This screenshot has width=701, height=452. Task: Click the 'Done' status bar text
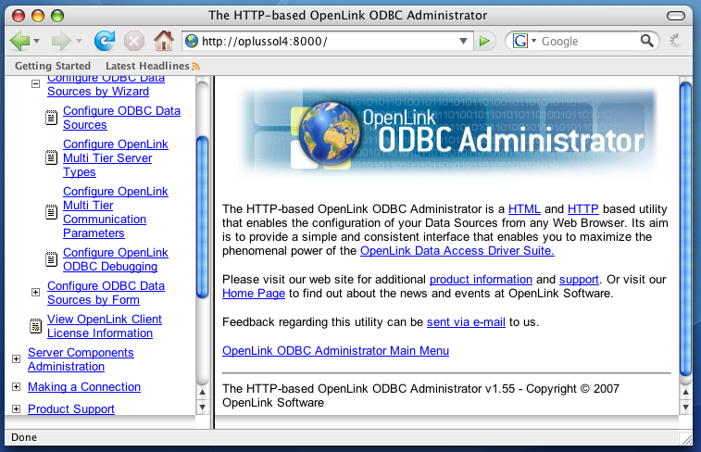[x=24, y=437]
